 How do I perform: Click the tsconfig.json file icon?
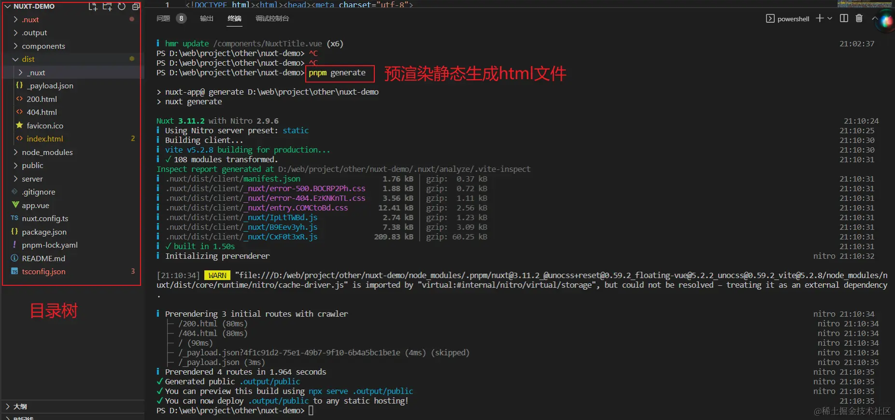coord(14,271)
